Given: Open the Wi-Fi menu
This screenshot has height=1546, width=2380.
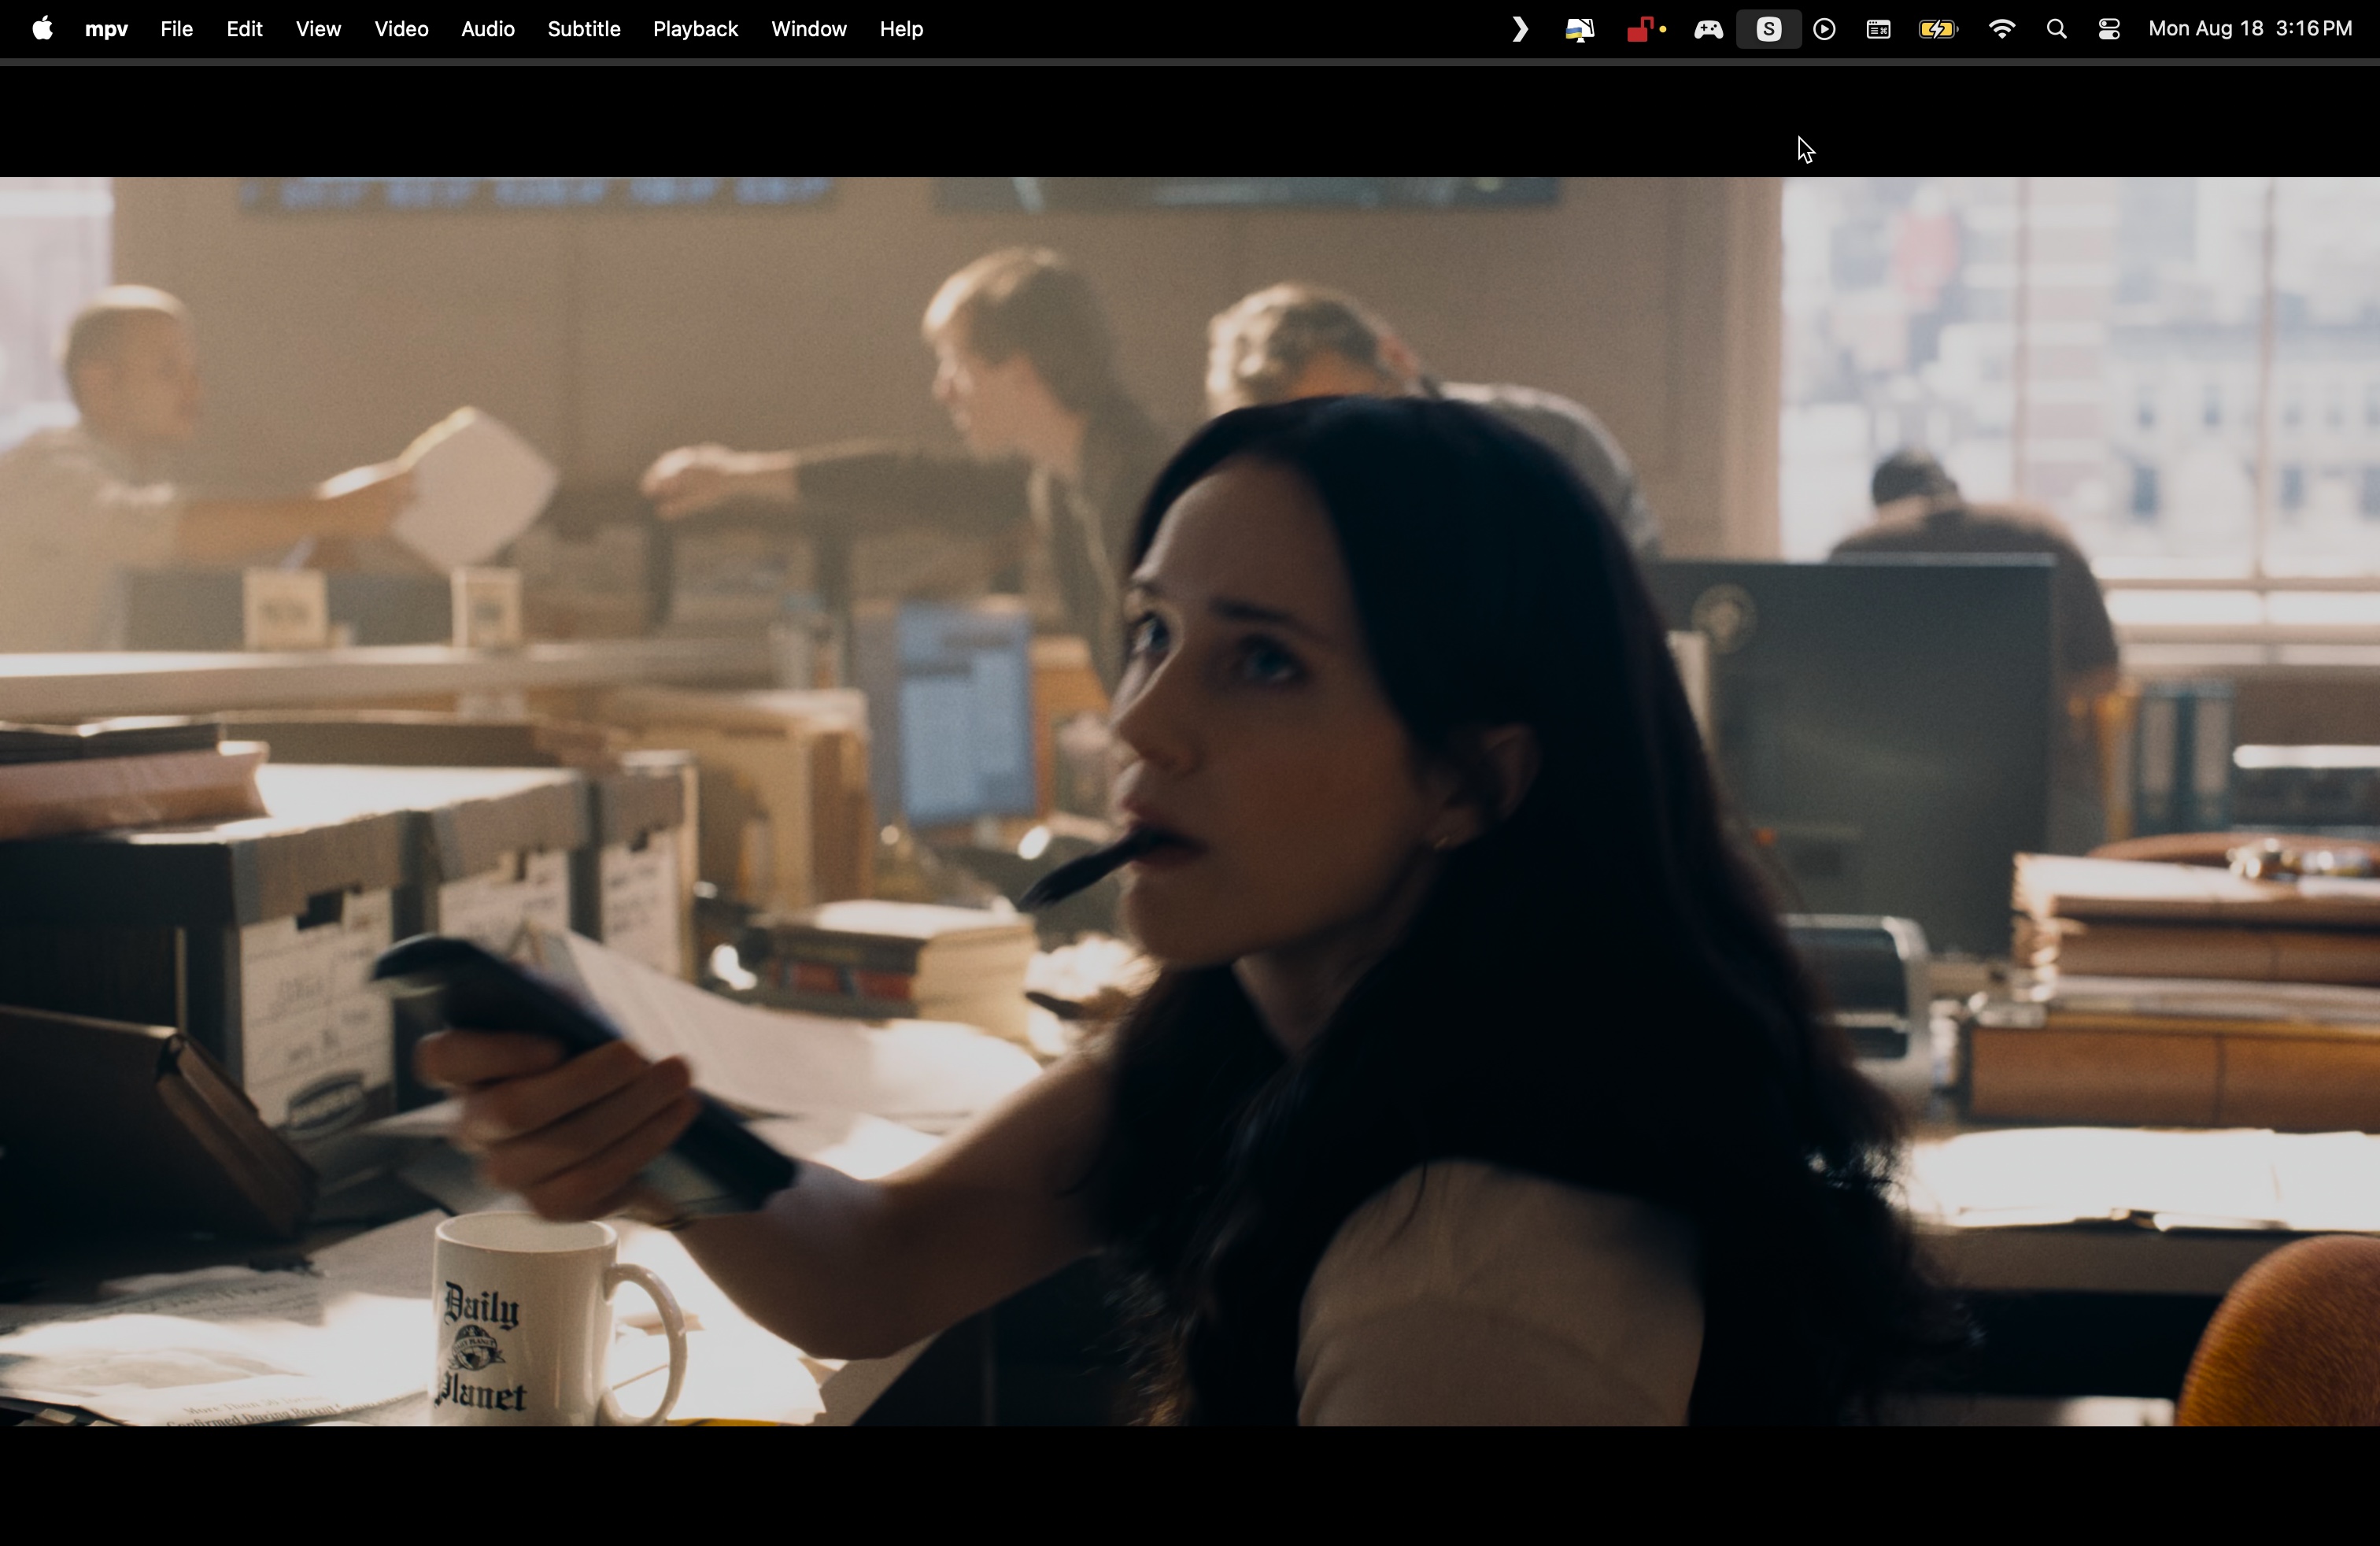Looking at the screenshot, I should [2001, 30].
